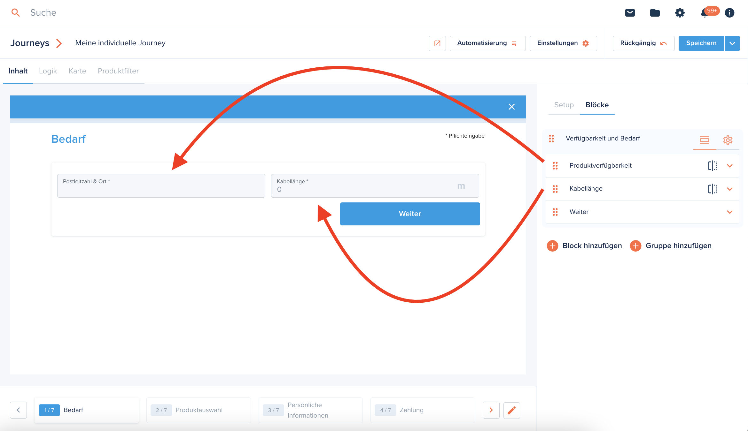Click drag handle of Kabellänge block

click(x=555, y=189)
